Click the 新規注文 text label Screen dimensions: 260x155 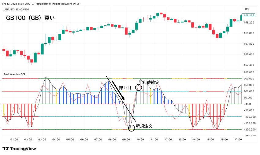pos(144,126)
